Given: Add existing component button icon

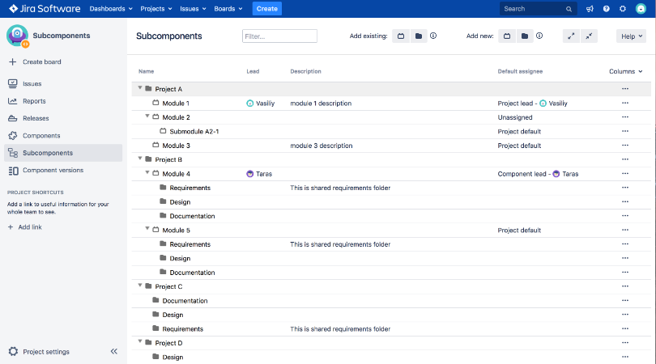Looking at the screenshot, I should click(x=401, y=36).
